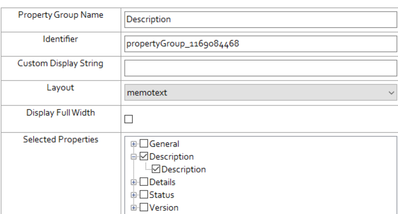This screenshot has height=214, width=398.
Task: Check the General properties checkbox
Action: click(144, 144)
